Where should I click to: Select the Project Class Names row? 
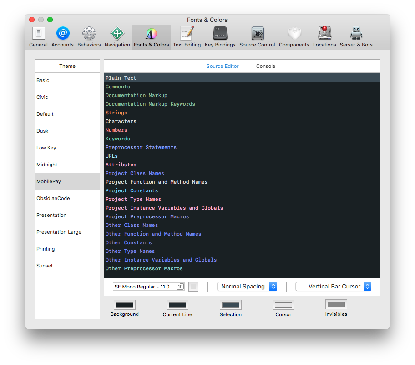[242, 173]
